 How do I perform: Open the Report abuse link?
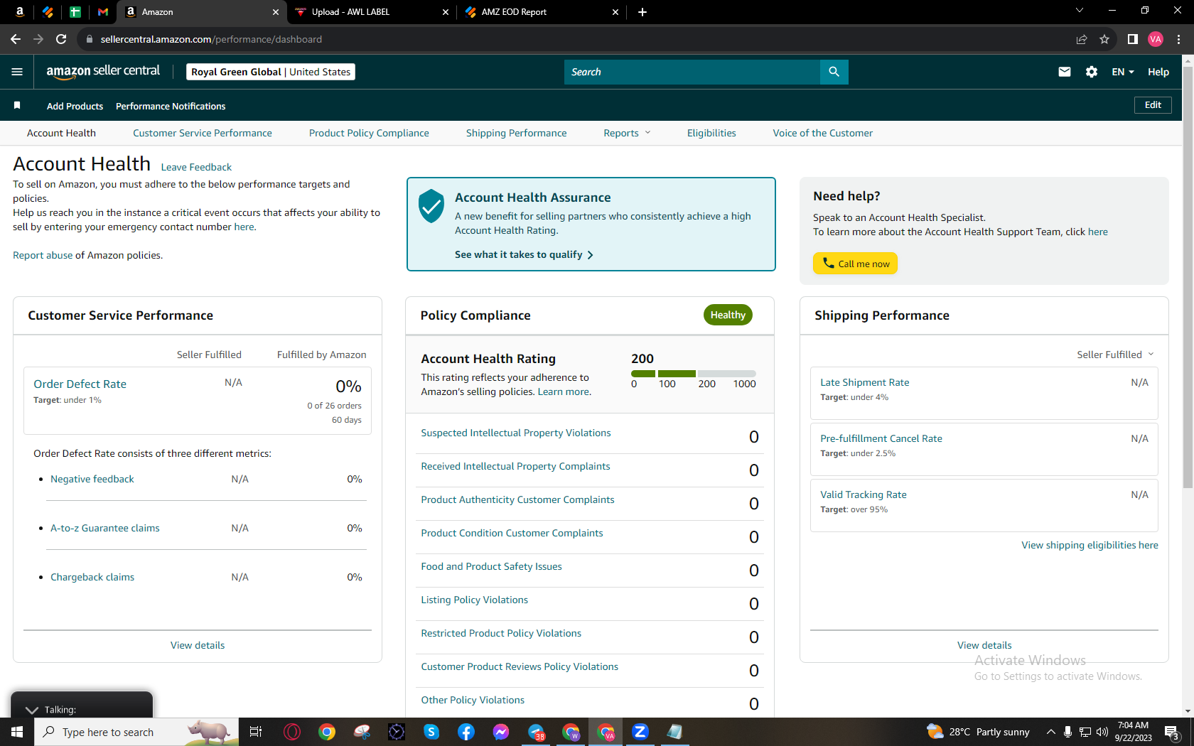click(43, 255)
